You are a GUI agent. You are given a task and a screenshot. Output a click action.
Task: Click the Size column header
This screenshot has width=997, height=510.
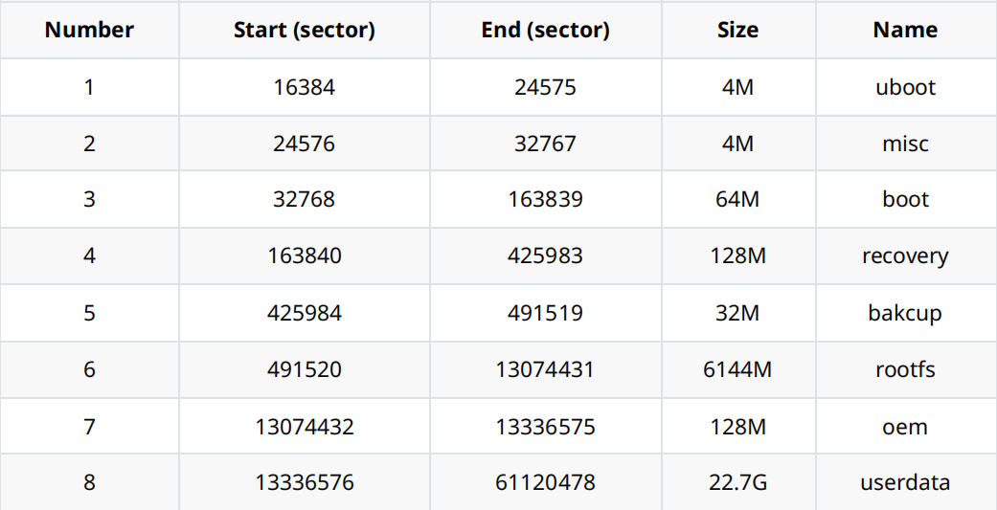click(x=737, y=30)
